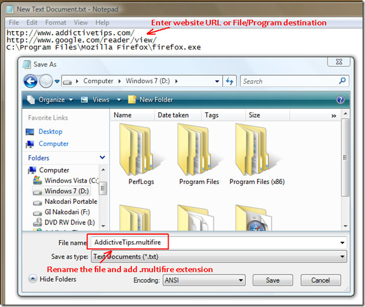Click file list scroll down arrow
The height and width of the screenshot is (307, 365).
coord(346,226)
